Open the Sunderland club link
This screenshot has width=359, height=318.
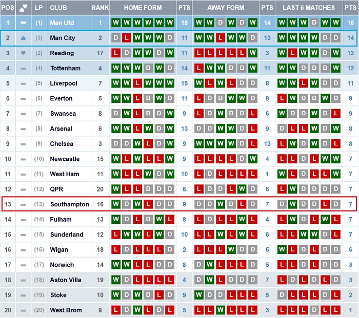67,235
